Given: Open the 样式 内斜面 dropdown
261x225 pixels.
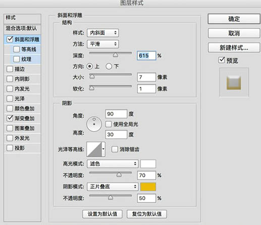Looking at the screenshot, I should [103, 33].
